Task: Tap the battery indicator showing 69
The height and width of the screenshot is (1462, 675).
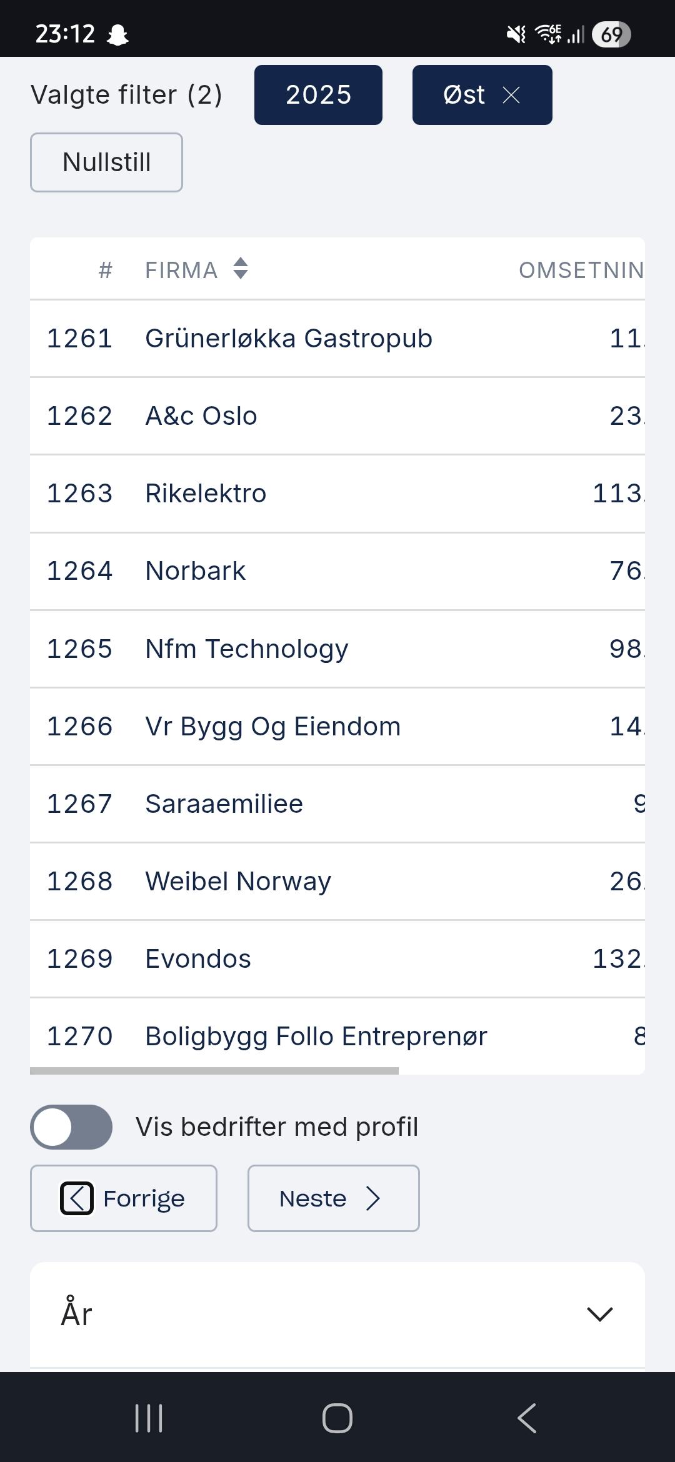Action: point(611,34)
